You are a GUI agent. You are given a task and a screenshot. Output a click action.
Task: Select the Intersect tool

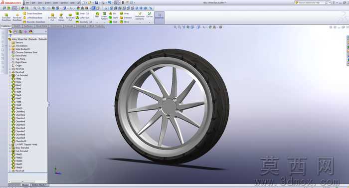[126, 17]
